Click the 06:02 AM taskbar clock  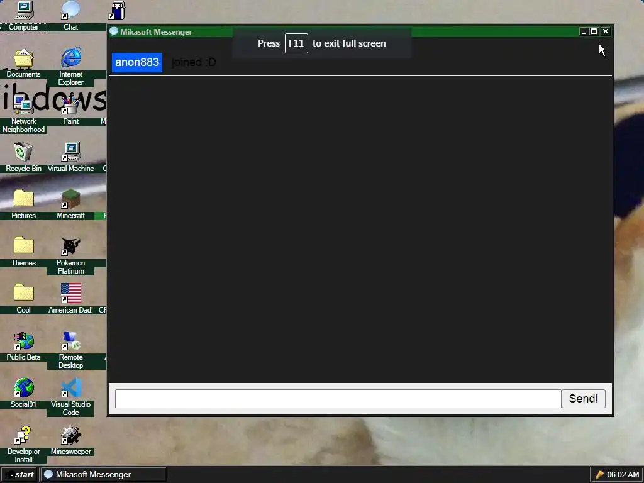point(623,475)
